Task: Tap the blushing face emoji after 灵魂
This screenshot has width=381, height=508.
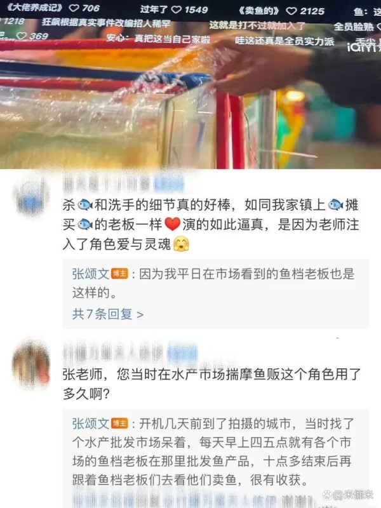Action: pyautogui.click(x=181, y=244)
